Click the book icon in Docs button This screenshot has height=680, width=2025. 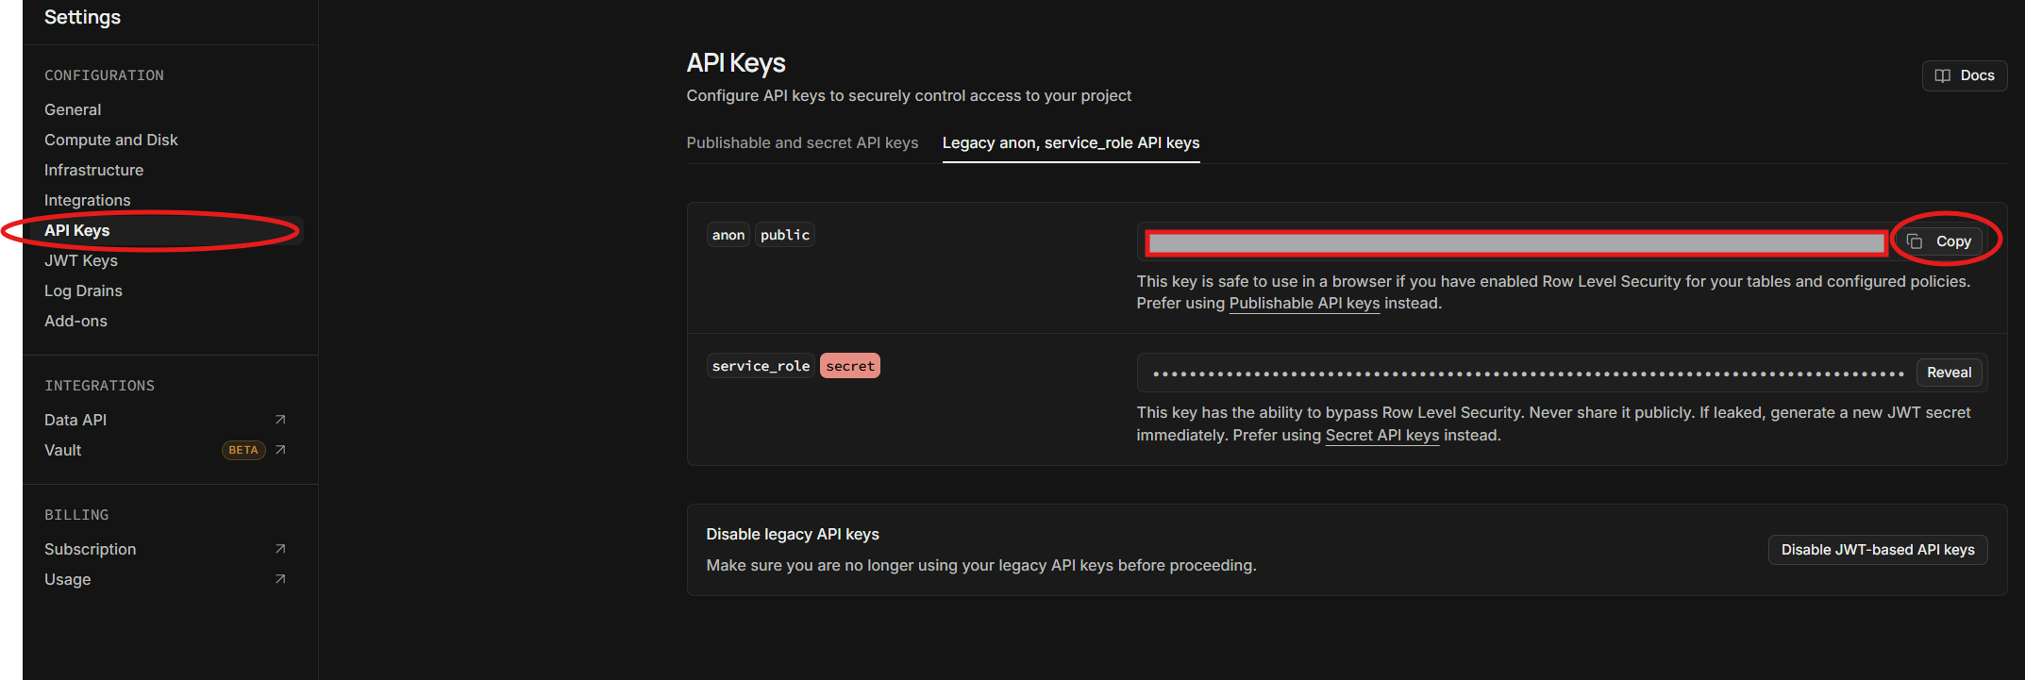[x=1943, y=75]
